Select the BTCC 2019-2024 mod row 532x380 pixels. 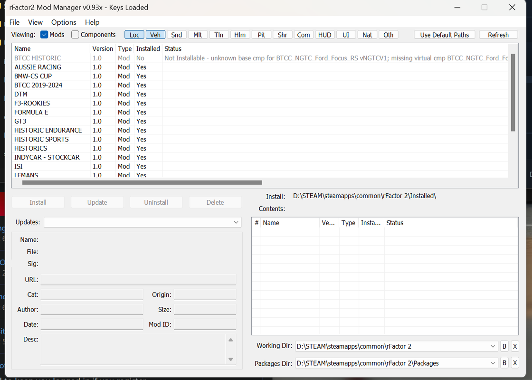[260, 85]
